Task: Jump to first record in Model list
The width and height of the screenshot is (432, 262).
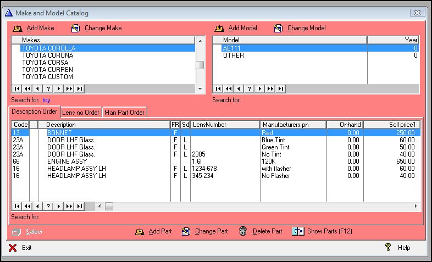Action: (x=218, y=88)
